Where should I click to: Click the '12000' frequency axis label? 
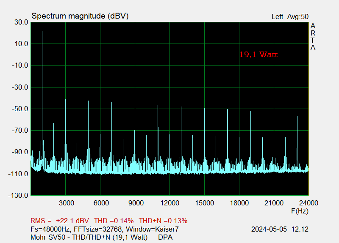(x=170, y=203)
